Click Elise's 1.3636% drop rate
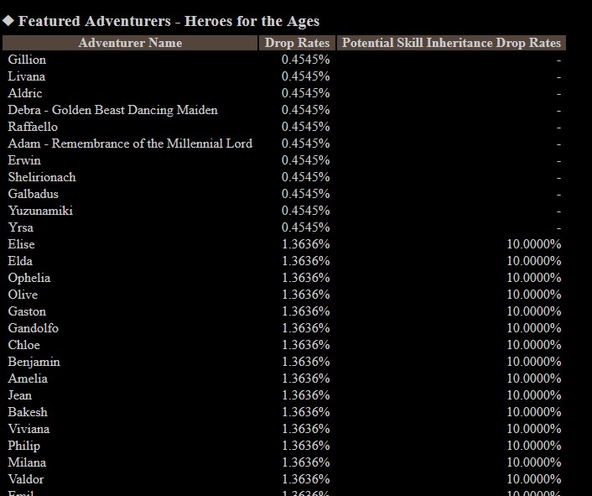 point(306,244)
